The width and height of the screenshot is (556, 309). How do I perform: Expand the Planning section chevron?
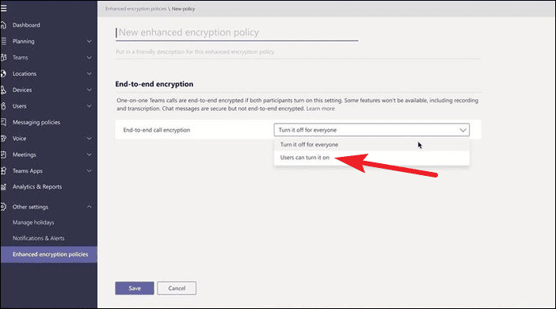89,41
